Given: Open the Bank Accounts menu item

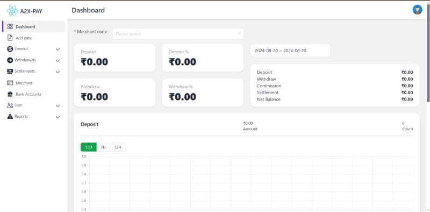Looking at the screenshot, I should [x=34, y=94].
